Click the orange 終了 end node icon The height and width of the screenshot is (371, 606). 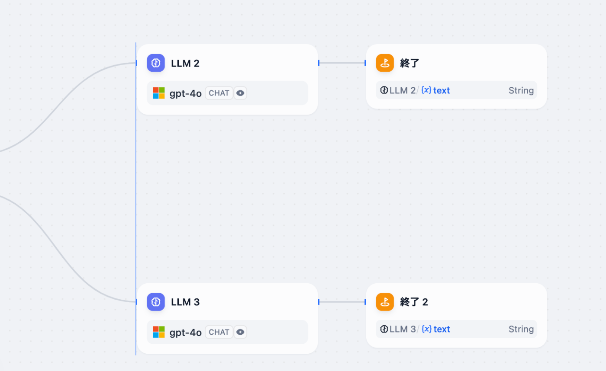(385, 63)
